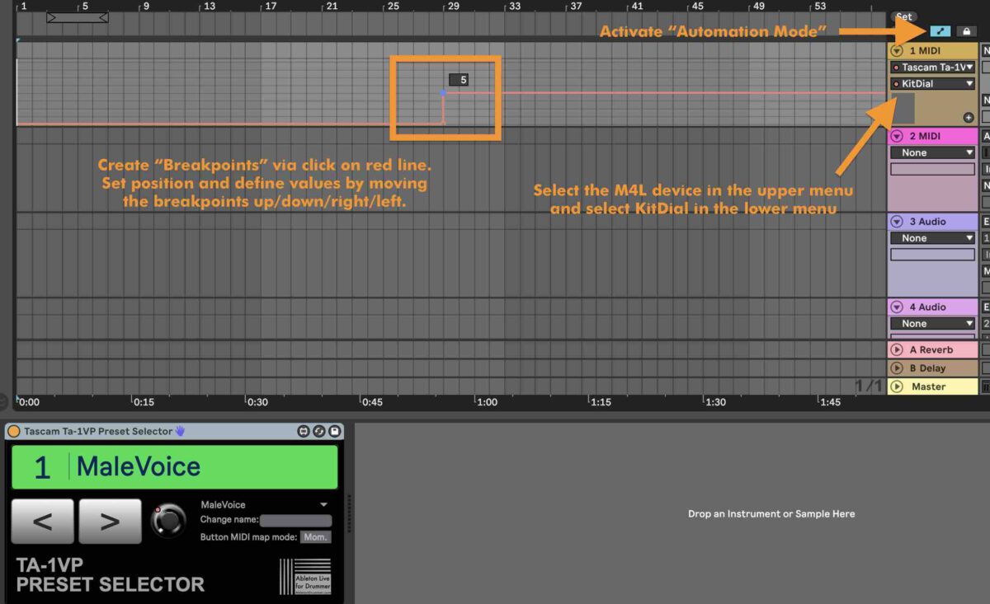
Task: Click the Lock Envelopes button
Action: [x=966, y=31]
